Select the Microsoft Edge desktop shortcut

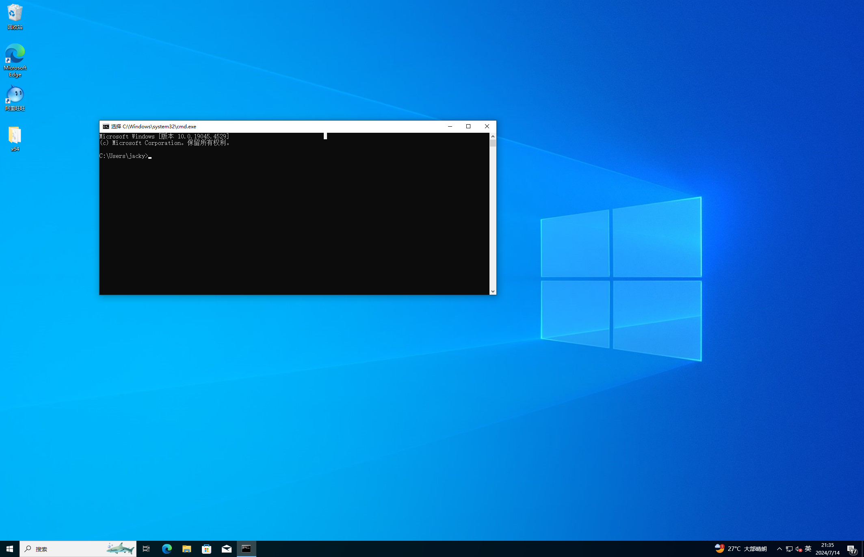tap(15, 60)
